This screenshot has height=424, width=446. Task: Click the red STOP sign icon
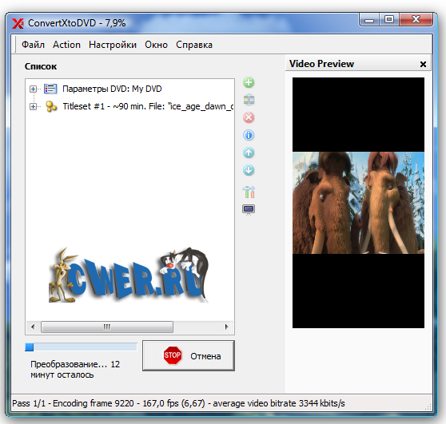tap(173, 355)
